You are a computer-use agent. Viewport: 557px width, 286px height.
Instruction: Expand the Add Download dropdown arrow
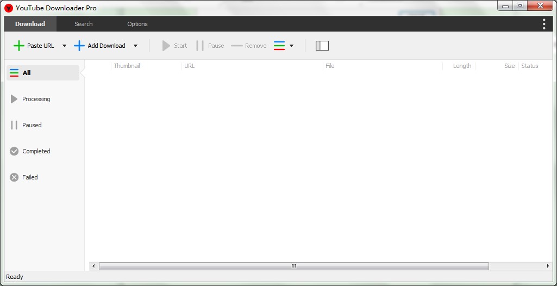point(135,46)
